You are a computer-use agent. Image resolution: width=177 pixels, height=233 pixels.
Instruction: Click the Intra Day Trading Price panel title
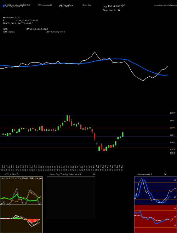click(65, 174)
